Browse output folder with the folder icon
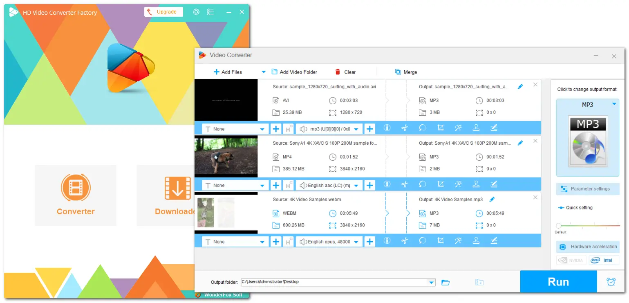 click(x=445, y=282)
